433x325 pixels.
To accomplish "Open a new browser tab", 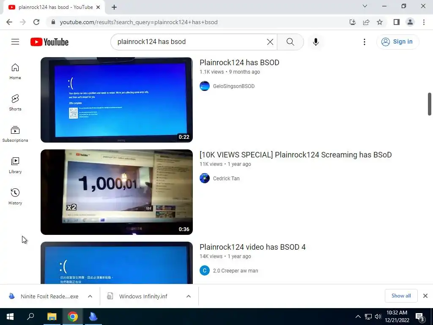I will coord(114,7).
